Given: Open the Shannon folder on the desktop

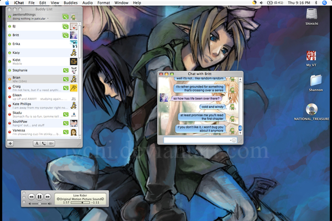Looking at the screenshot, I should [317, 81].
